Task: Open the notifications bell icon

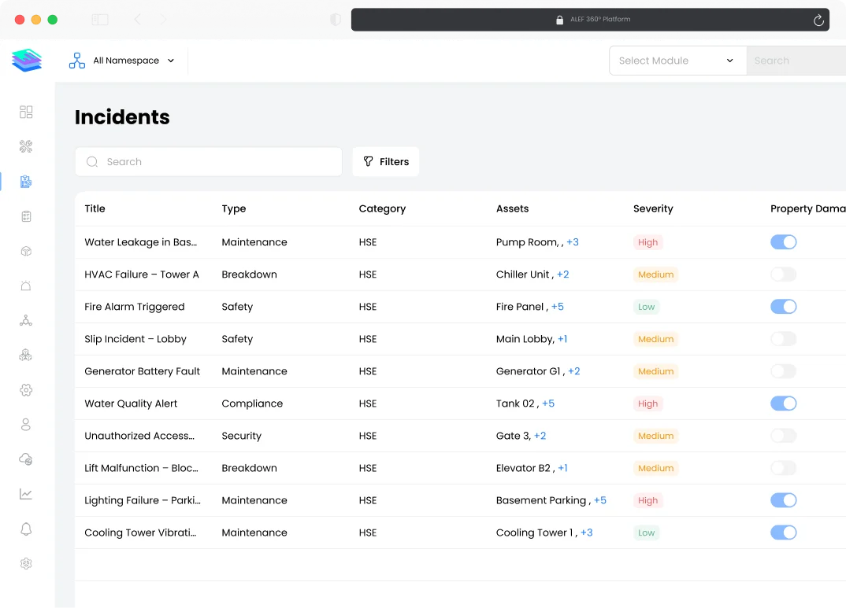Action: [26, 529]
